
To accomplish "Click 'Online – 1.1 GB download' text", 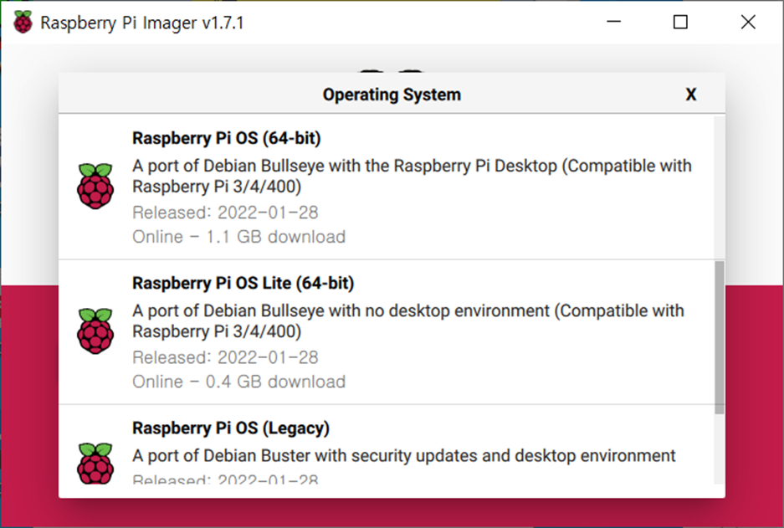I will (x=239, y=237).
